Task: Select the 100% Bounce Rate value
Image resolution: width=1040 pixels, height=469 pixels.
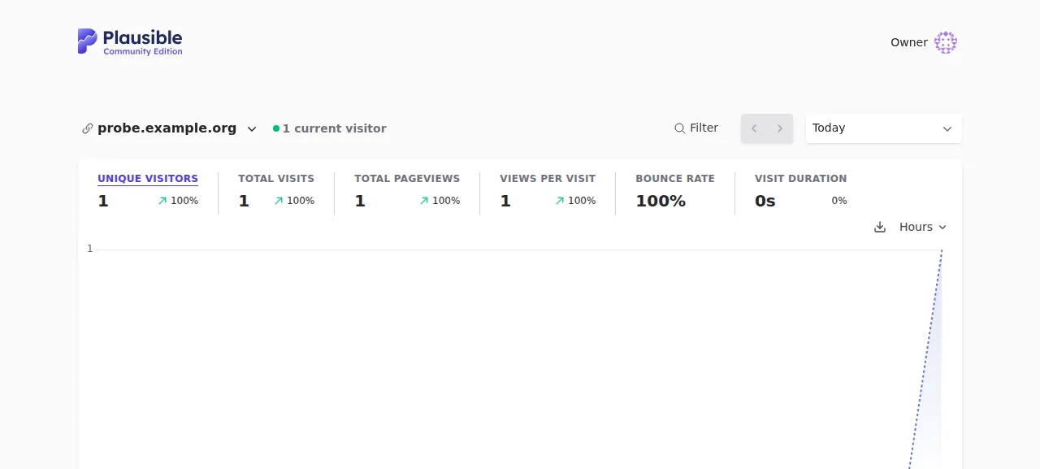Action: pyautogui.click(x=661, y=201)
